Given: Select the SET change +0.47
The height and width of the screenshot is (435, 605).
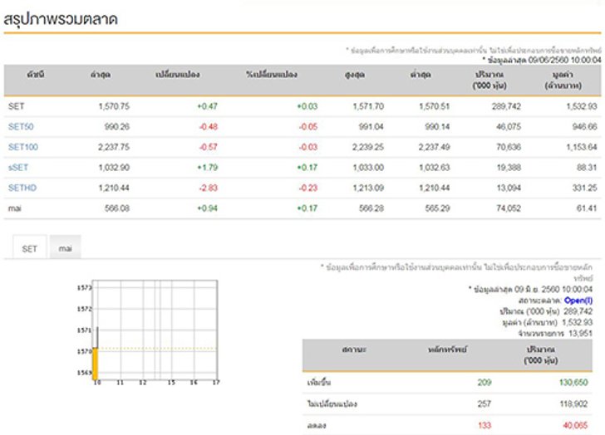Looking at the screenshot, I should pyautogui.click(x=207, y=106).
